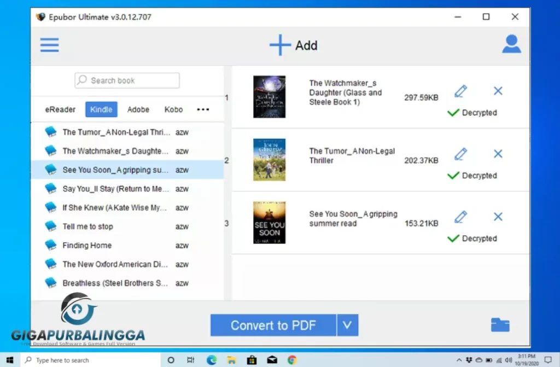Expand hidden icons in system tray
This screenshot has height=367, width=560.
point(459,360)
